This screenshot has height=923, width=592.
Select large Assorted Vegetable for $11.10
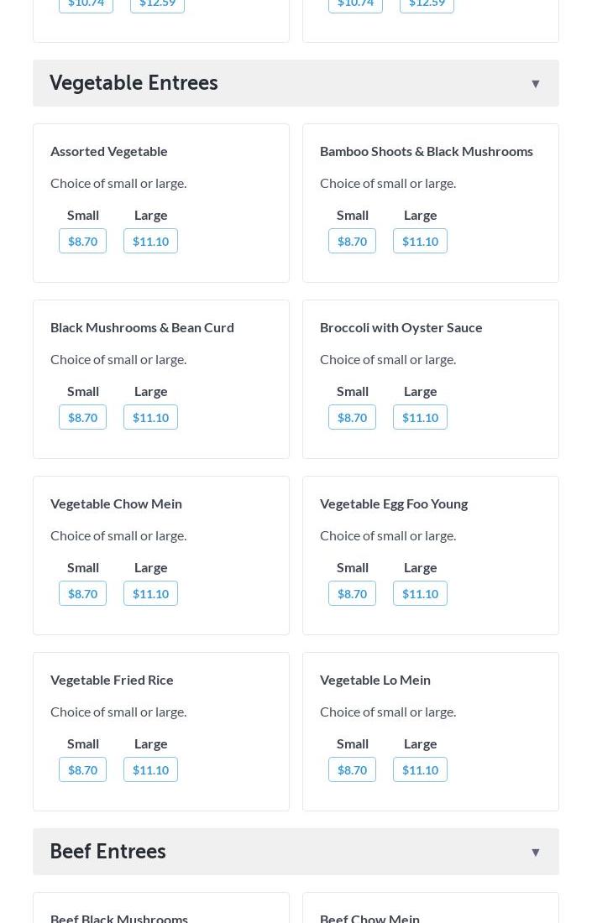150,241
